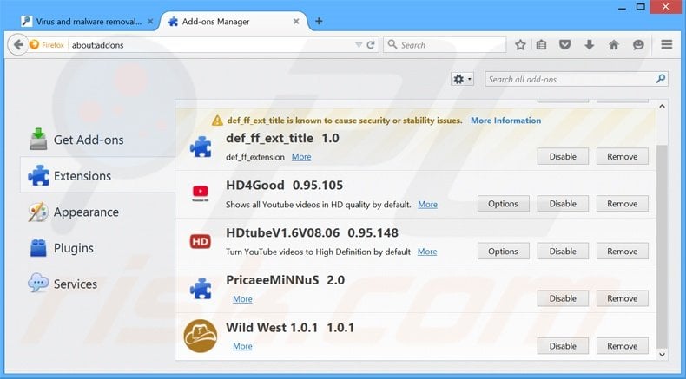Click the HDtubeV1.6V08.06 HD icon

coord(200,241)
